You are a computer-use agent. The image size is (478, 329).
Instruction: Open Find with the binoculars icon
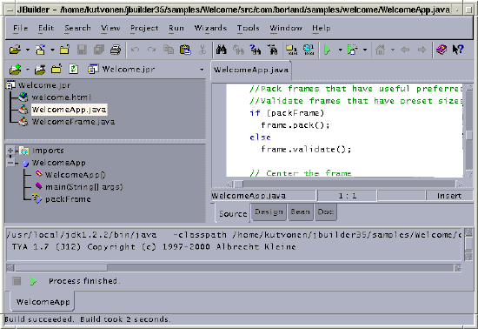222,50
